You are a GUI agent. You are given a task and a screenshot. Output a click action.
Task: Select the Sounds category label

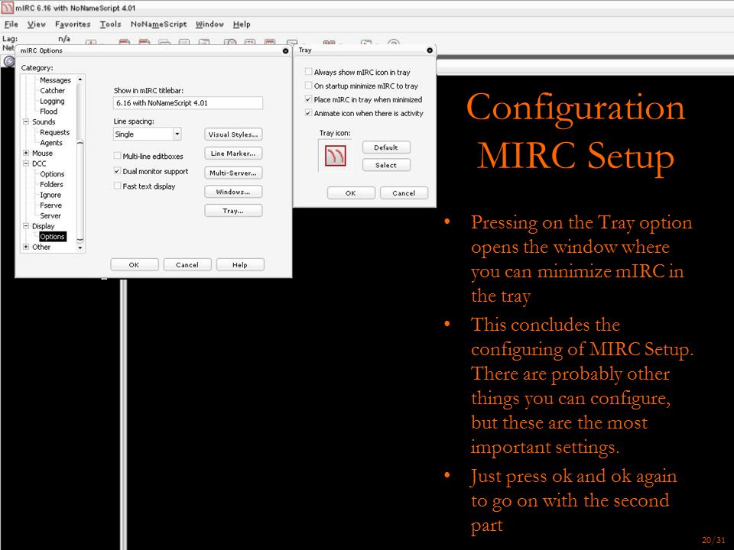pos(44,121)
